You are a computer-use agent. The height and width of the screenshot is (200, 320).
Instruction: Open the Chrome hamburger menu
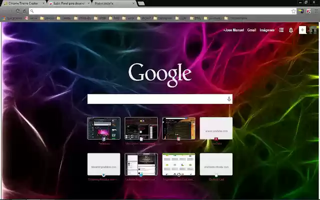316,11
